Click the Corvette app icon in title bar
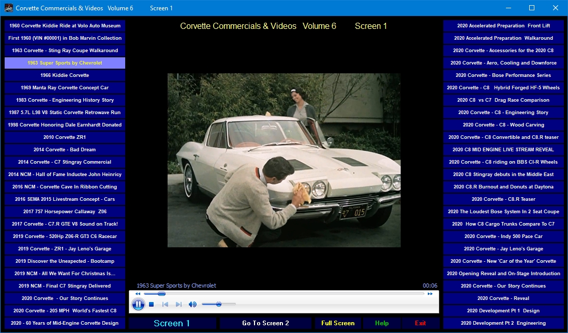The image size is (568, 333). pos(8,8)
